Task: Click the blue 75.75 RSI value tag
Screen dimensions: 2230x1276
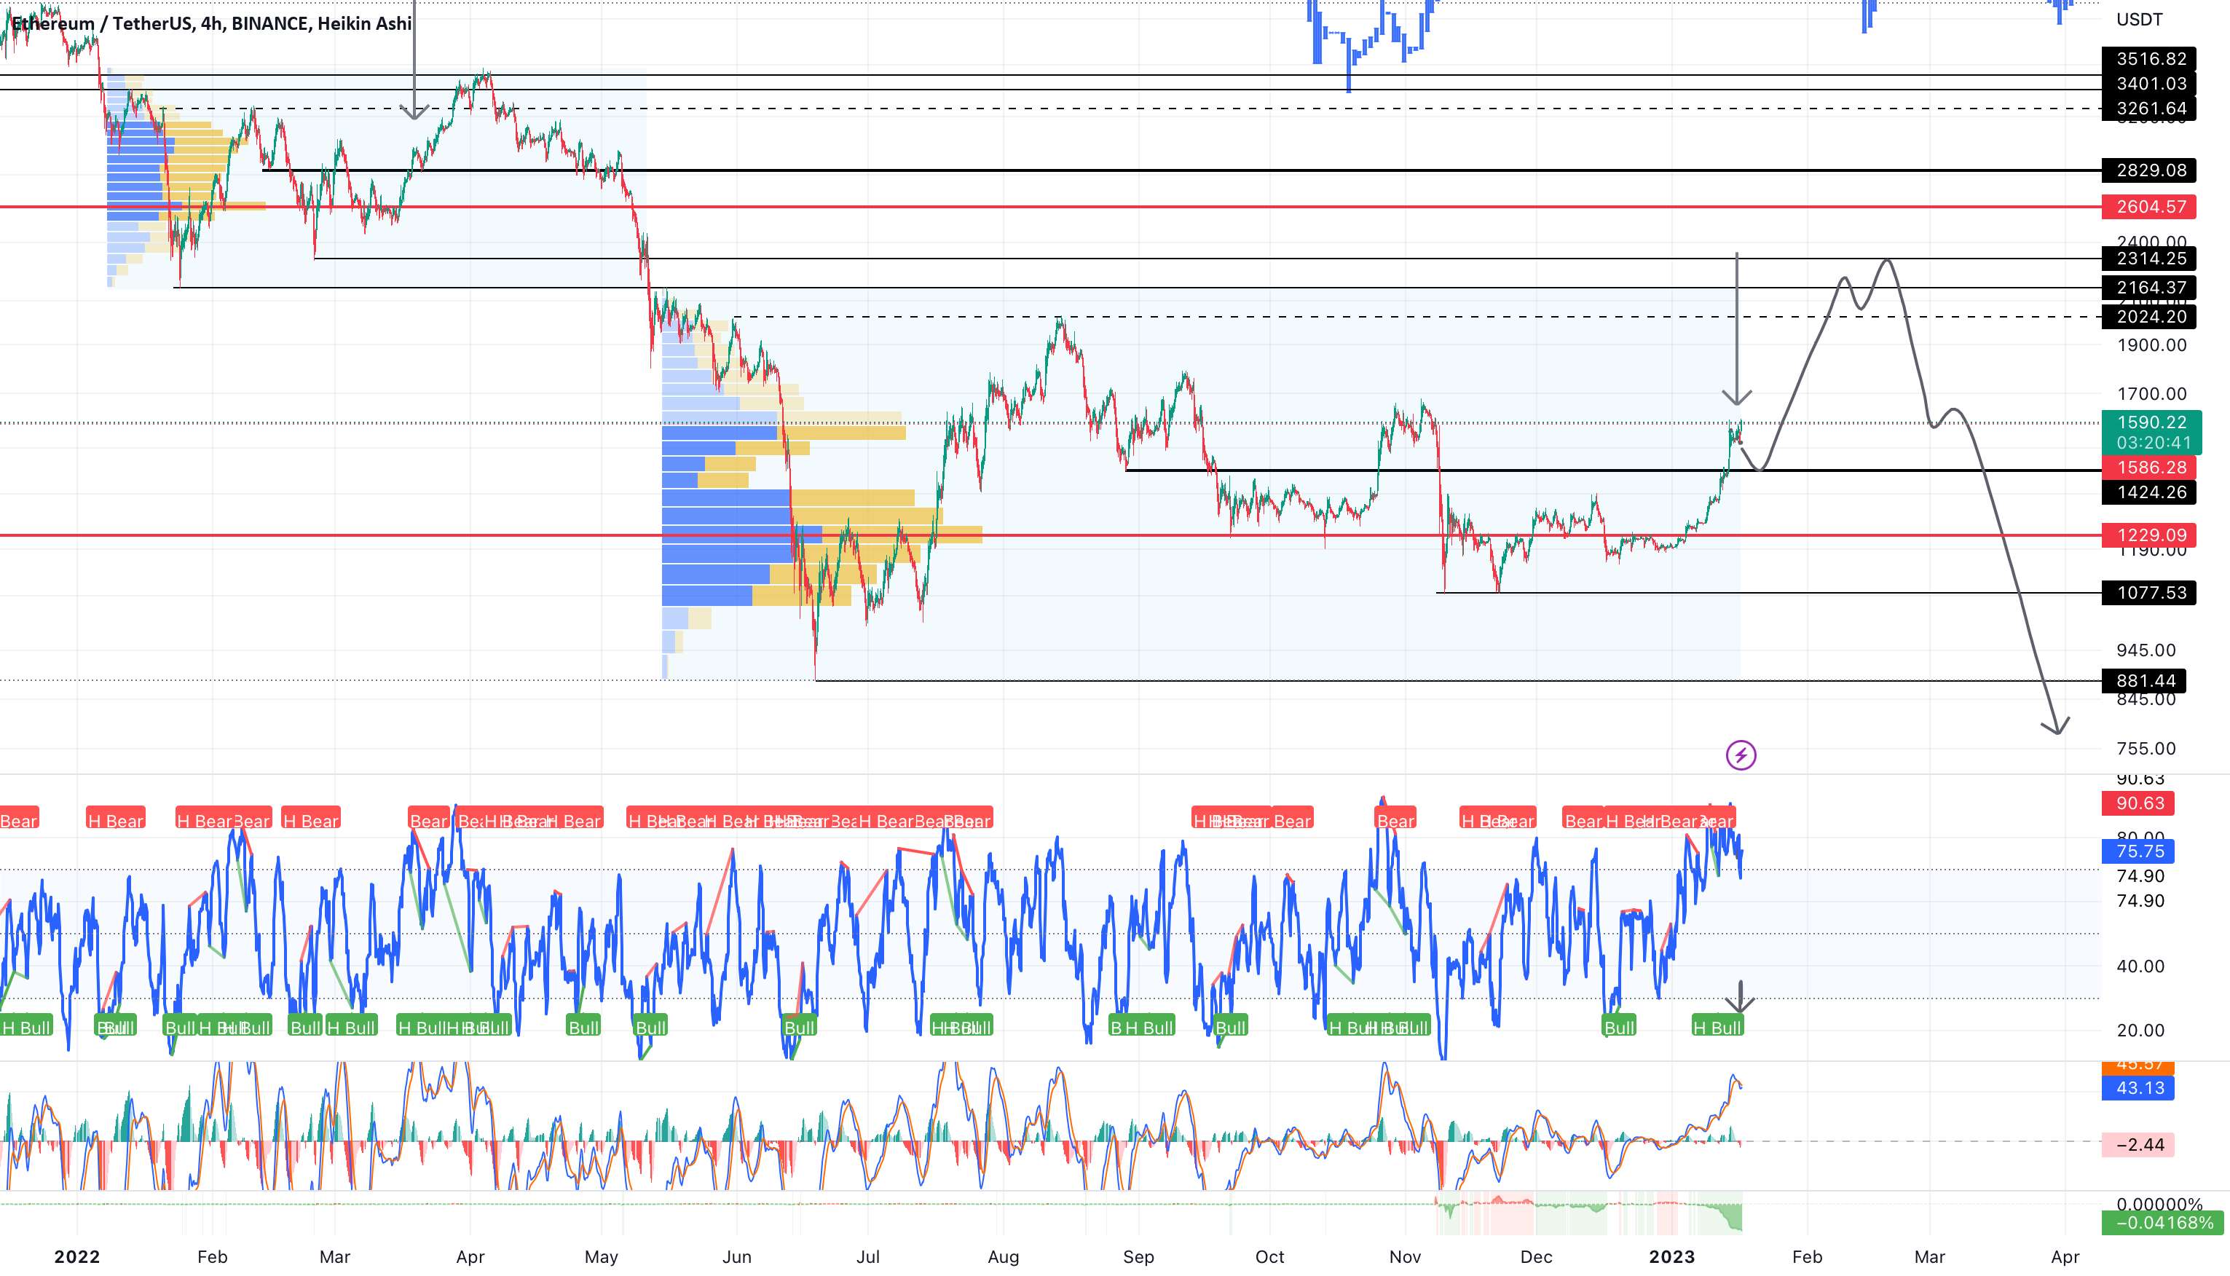Action: pos(2138,851)
